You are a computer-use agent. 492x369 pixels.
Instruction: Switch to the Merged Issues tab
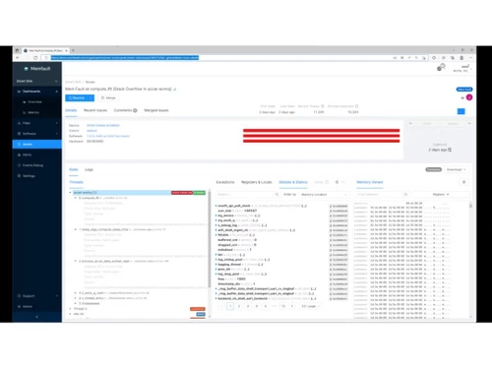point(156,110)
